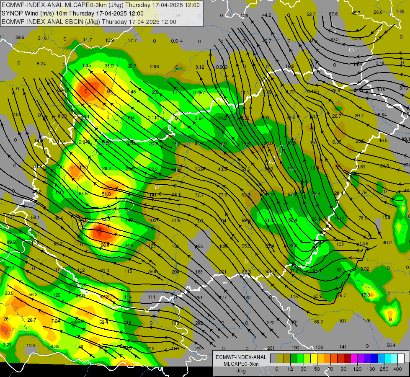Select the white legend swatch
Screen dimensions: 410x377
[401, 359]
